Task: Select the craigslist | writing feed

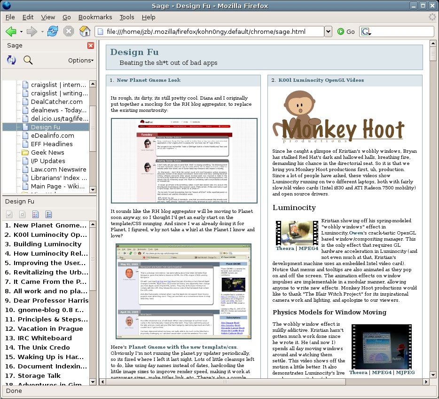Action: pyautogui.click(x=59, y=93)
